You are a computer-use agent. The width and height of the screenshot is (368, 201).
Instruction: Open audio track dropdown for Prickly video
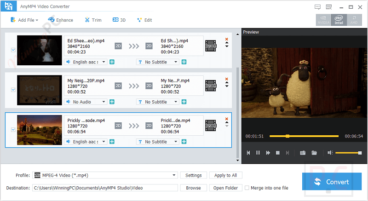tap(86, 142)
